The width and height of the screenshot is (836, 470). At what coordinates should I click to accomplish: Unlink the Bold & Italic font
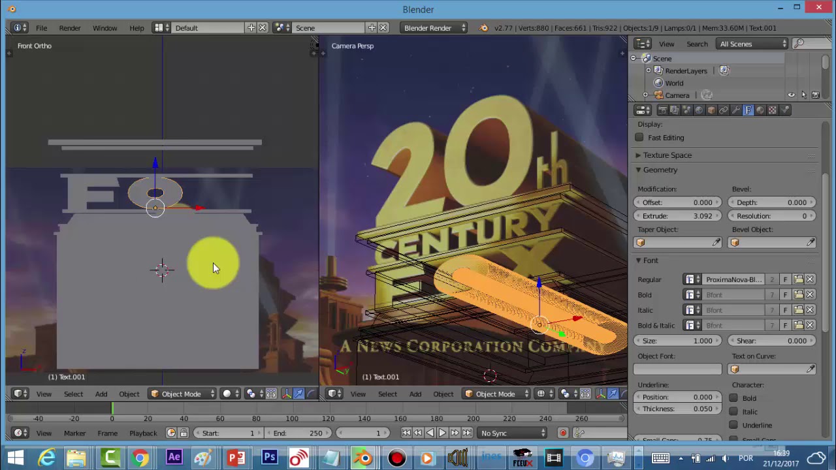click(x=810, y=325)
